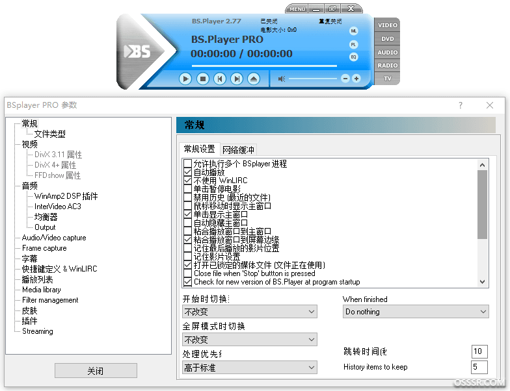The image size is (510, 391).
Task: Select the AUDIO side tab
Action: [387, 52]
